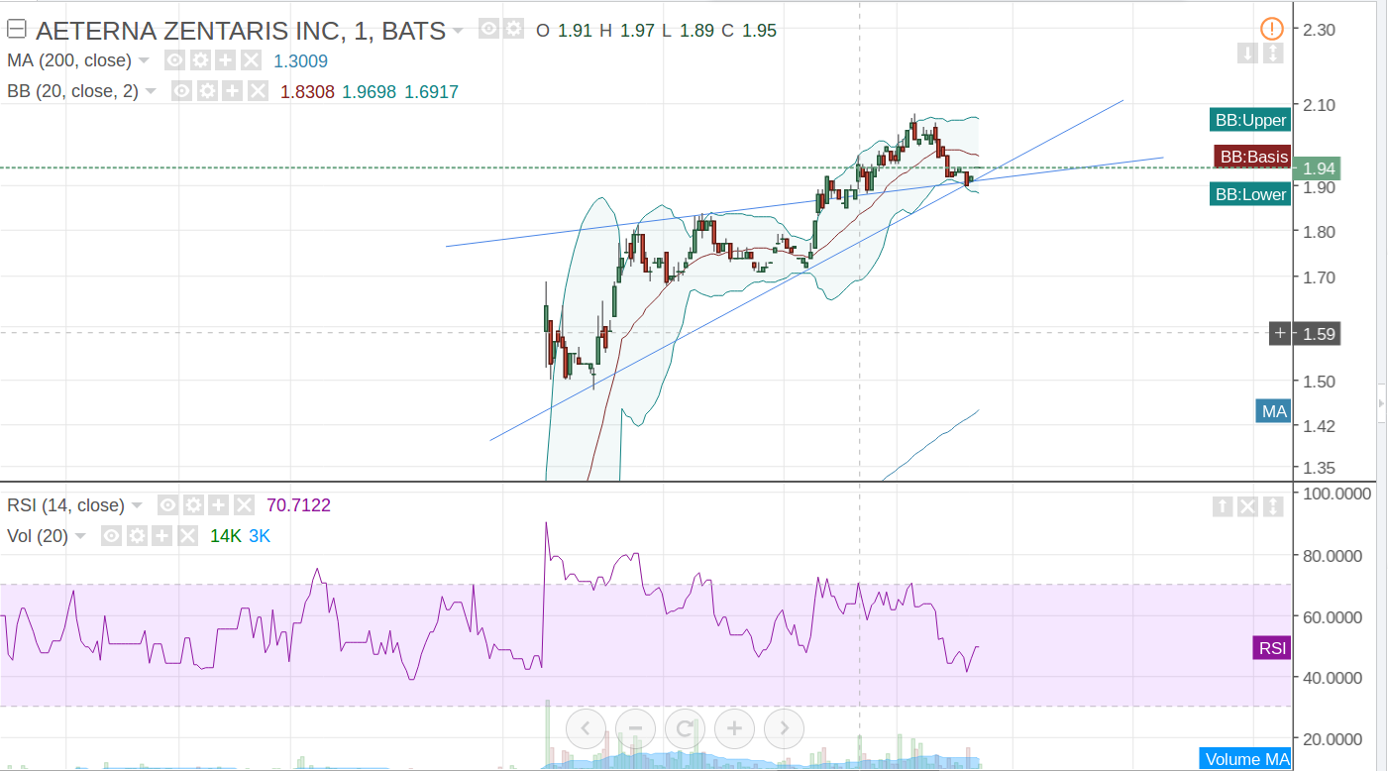Image resolution: width=1388 pixels, height=771 pixels.
Task: Click the plus icon beside the 1.59 crosshair price
Action: (1280, 333)
